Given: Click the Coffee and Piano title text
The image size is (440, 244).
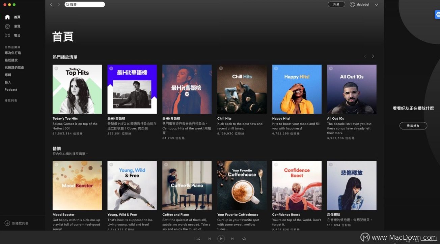Looking at the screenshot, I should pyautogui.click(x=175, y=215).
